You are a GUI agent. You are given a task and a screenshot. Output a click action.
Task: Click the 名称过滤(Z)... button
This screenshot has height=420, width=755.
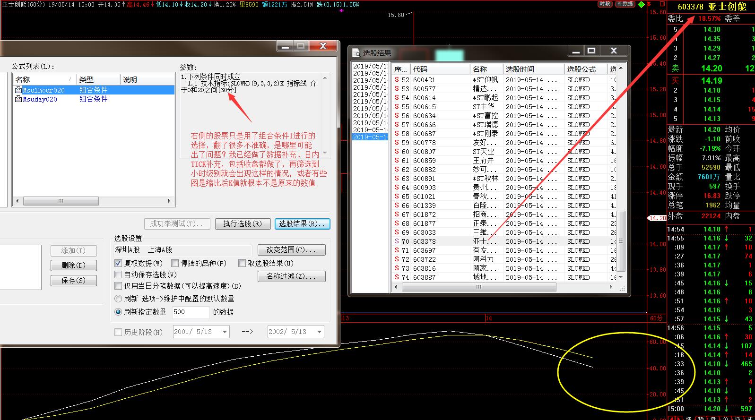(292, 276)
